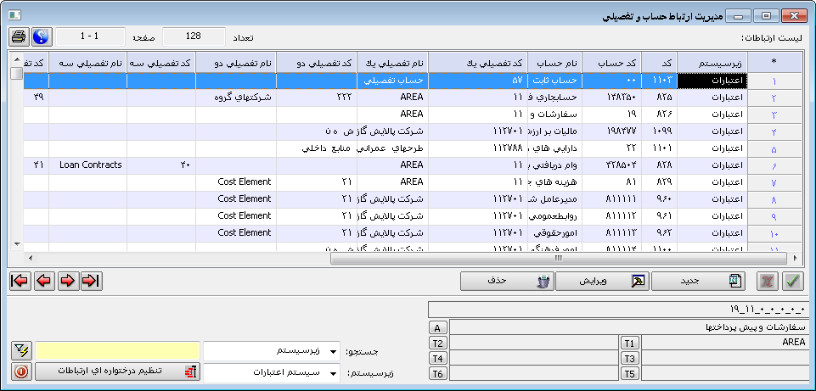Click the red power exit icon
The width and height of the screenshot is (816, 391).
coord(22,371)
